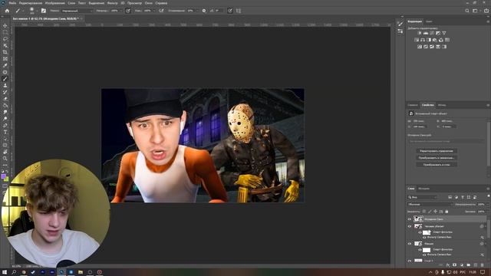Image resolution: width=491 pixels, height=276 pixels.
Task: Click Add layer mask icon
Action: click(454, 265)
